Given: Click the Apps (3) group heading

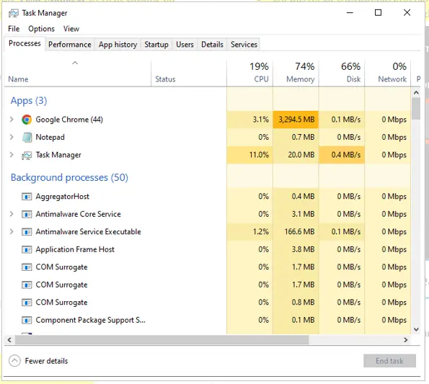Looking at the screenshot, I should 29,101.
